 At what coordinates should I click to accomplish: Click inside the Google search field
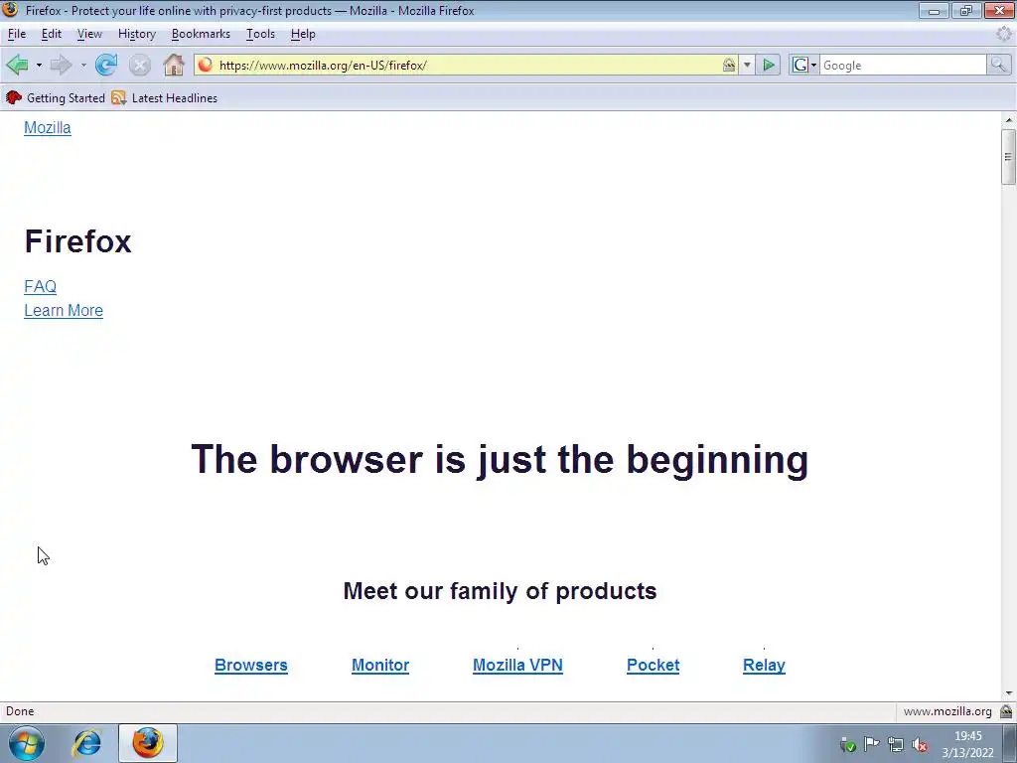[903, 65]
